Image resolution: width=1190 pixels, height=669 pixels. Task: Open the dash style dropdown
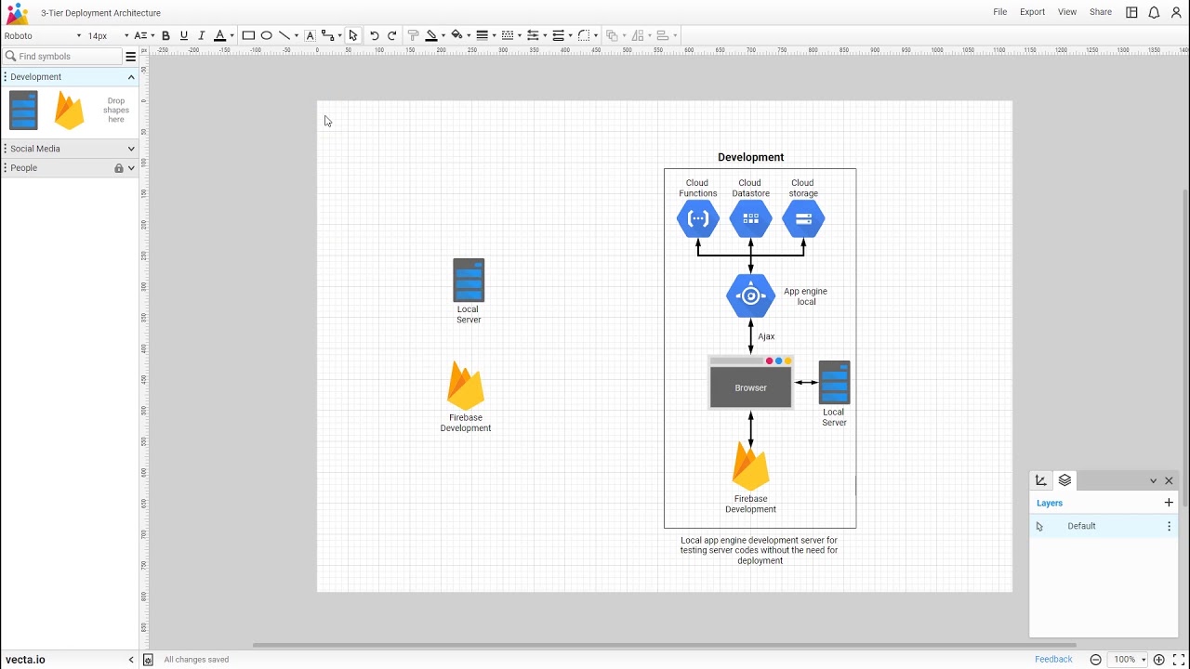pos(510,35)
